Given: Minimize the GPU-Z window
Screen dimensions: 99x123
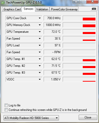Looking at the screenshot, I should [76, 2].
